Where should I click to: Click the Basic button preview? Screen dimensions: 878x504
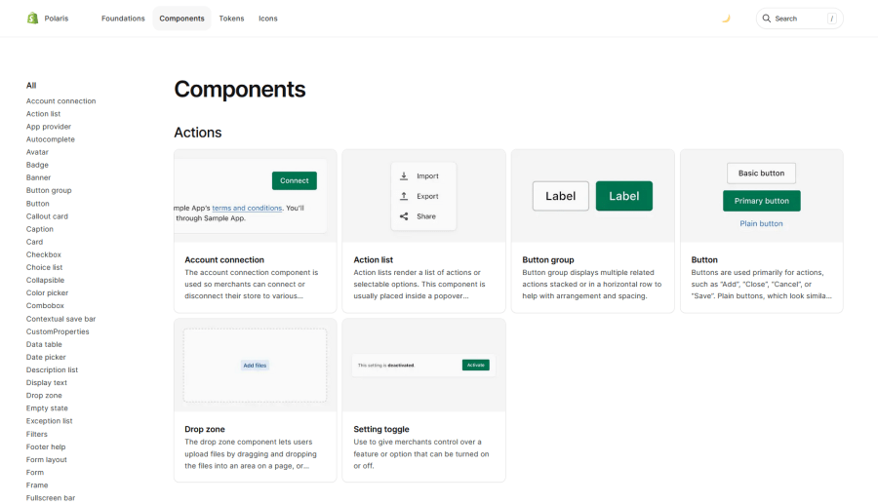tap(761, 174)
